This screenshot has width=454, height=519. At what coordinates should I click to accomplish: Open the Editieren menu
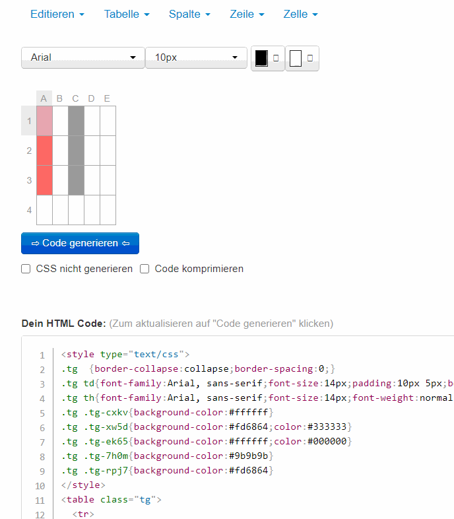click(57, 14)
